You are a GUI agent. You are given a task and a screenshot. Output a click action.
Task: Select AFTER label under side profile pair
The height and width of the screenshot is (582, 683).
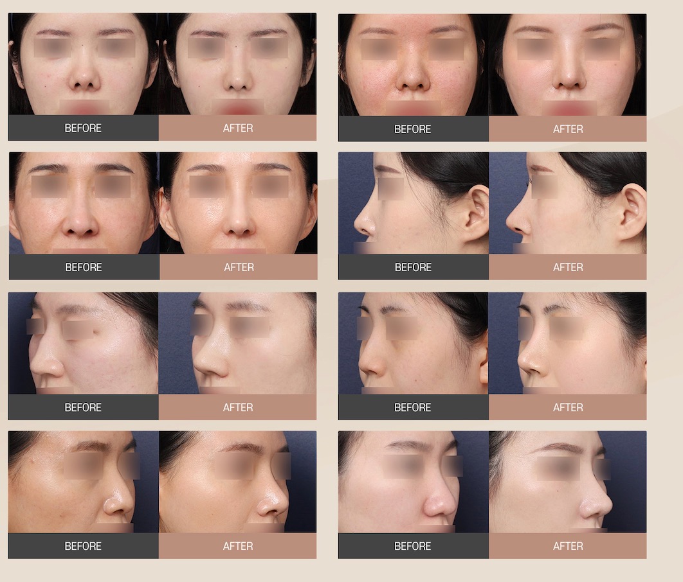click(x=568, y=267)
